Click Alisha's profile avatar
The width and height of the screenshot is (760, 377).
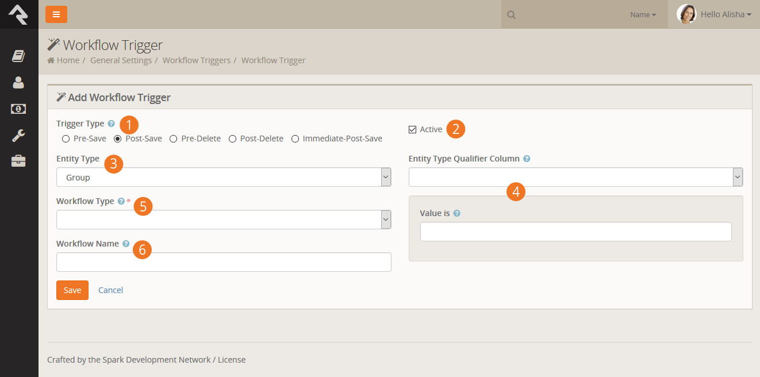[686, 14]
